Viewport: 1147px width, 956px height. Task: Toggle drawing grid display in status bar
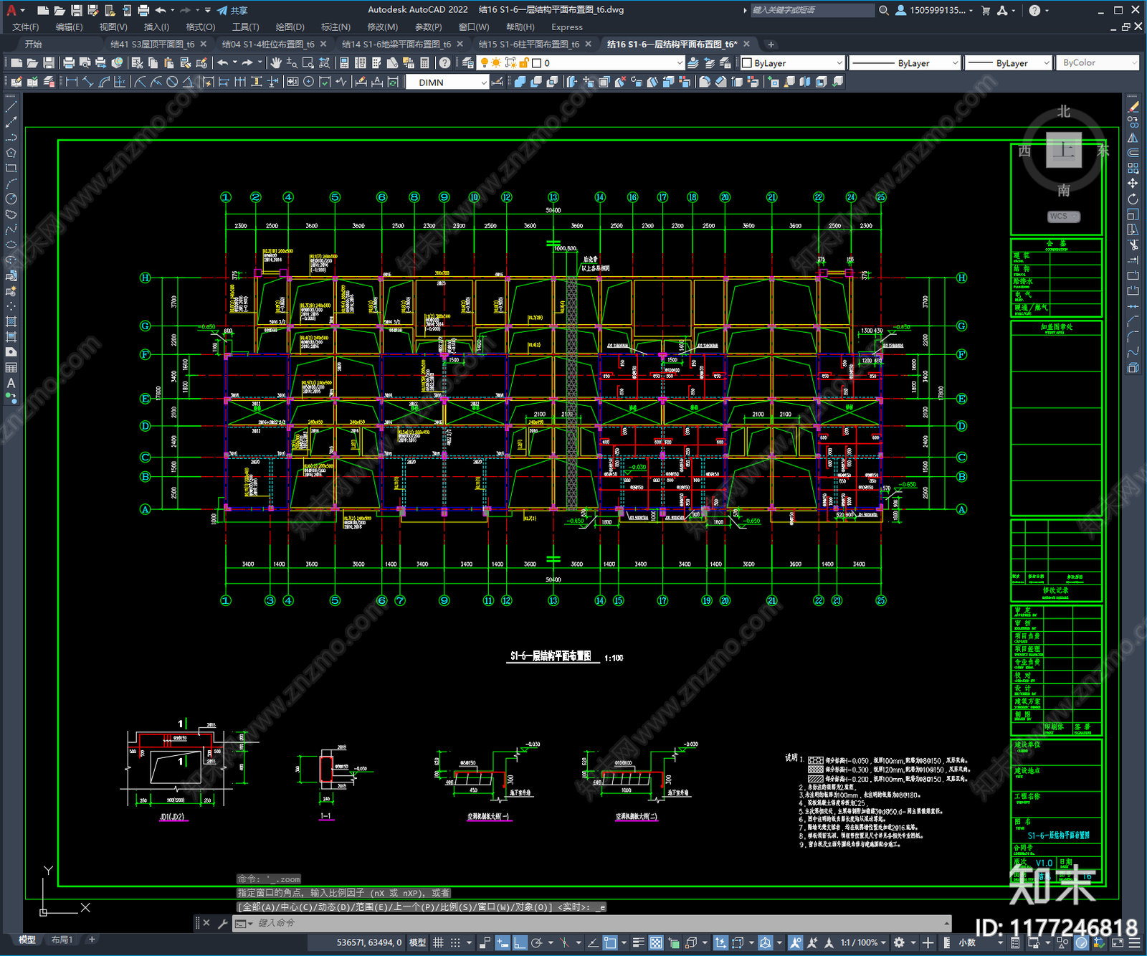pyautogui.click(x=438, y=942)
